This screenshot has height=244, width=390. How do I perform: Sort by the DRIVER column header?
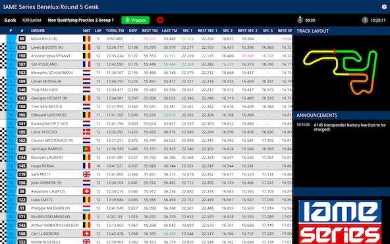pyautogui.click(x=38, y=30)
